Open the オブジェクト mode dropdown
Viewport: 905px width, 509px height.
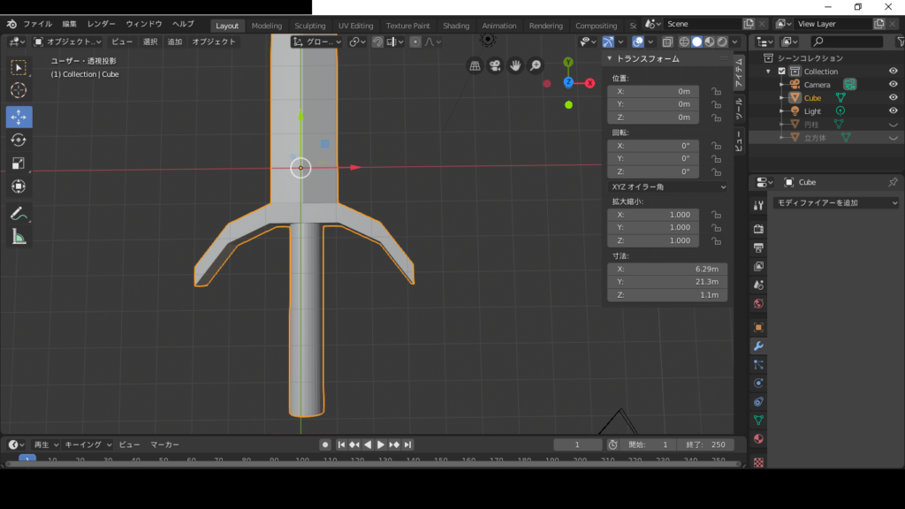68,42
